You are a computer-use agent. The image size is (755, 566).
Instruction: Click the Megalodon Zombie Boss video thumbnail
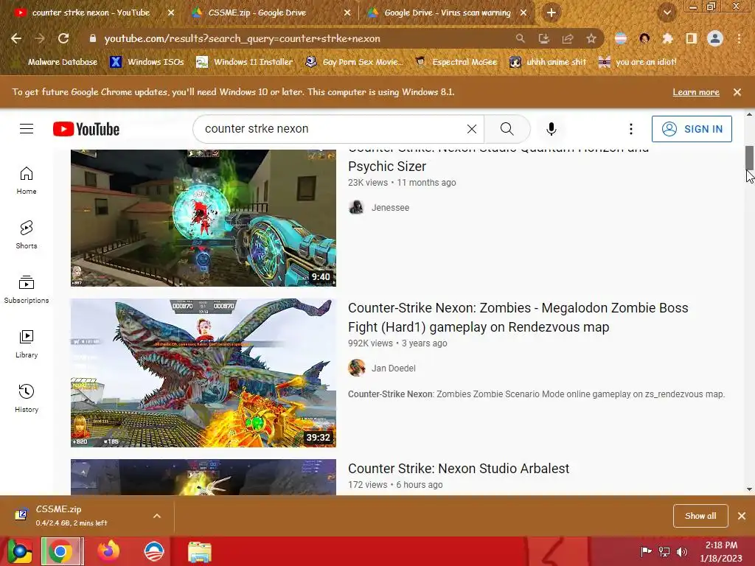[203, 373]
